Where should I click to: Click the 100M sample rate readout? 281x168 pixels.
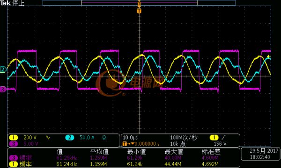pyautogui.click(x=184, y=138)
